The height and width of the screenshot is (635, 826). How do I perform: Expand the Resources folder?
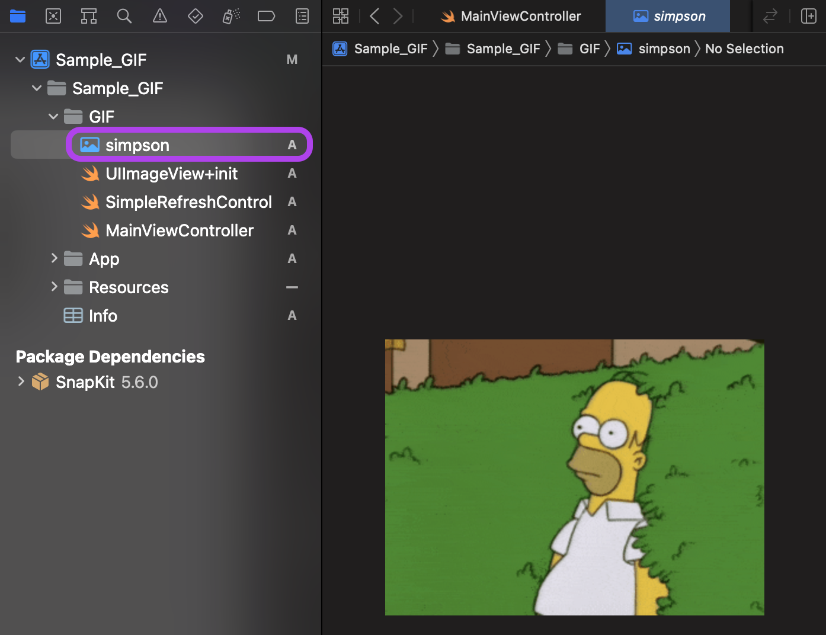pos(54,286)
